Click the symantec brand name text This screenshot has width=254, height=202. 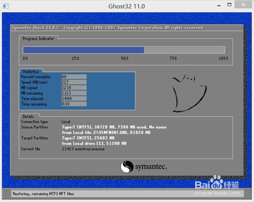pos(151,167)
